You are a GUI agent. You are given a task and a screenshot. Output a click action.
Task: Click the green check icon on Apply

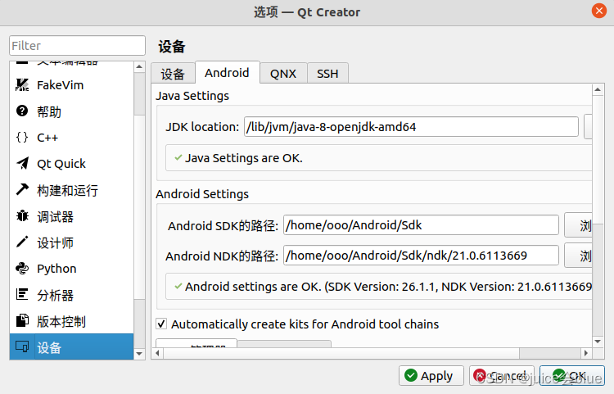point(411,376)
